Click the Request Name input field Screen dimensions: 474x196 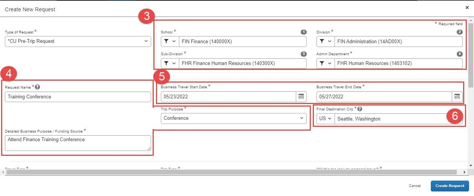pos(78,96)
